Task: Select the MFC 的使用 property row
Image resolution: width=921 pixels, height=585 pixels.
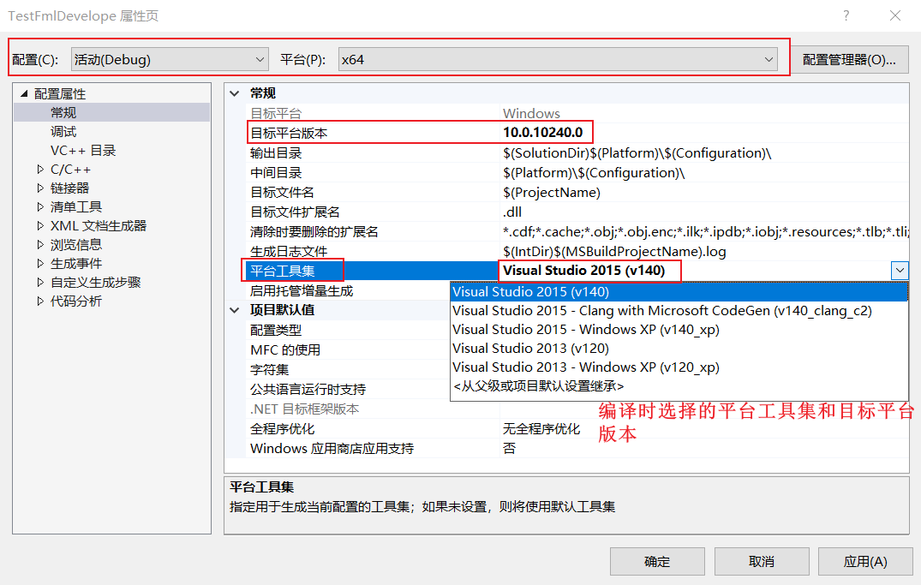Action: [x=348, y=350]
